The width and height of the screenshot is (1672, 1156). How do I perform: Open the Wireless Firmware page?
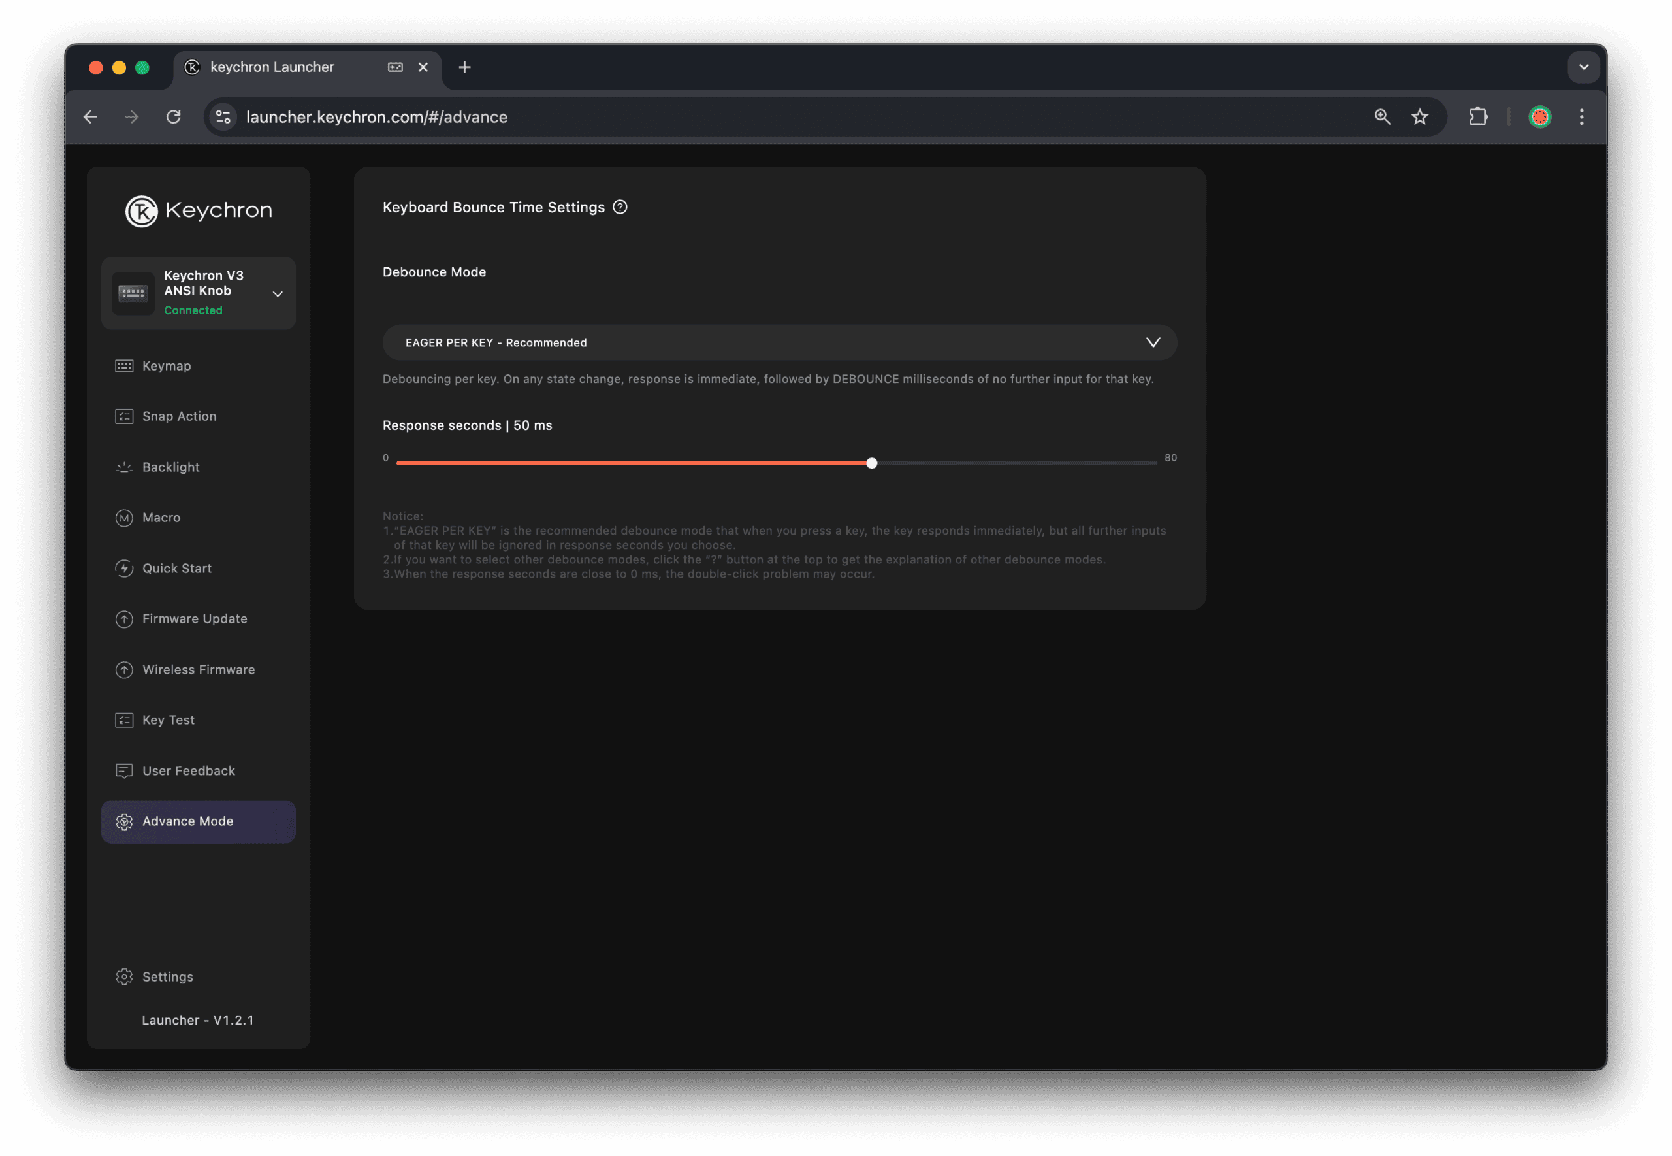click(x=199, y=670)
